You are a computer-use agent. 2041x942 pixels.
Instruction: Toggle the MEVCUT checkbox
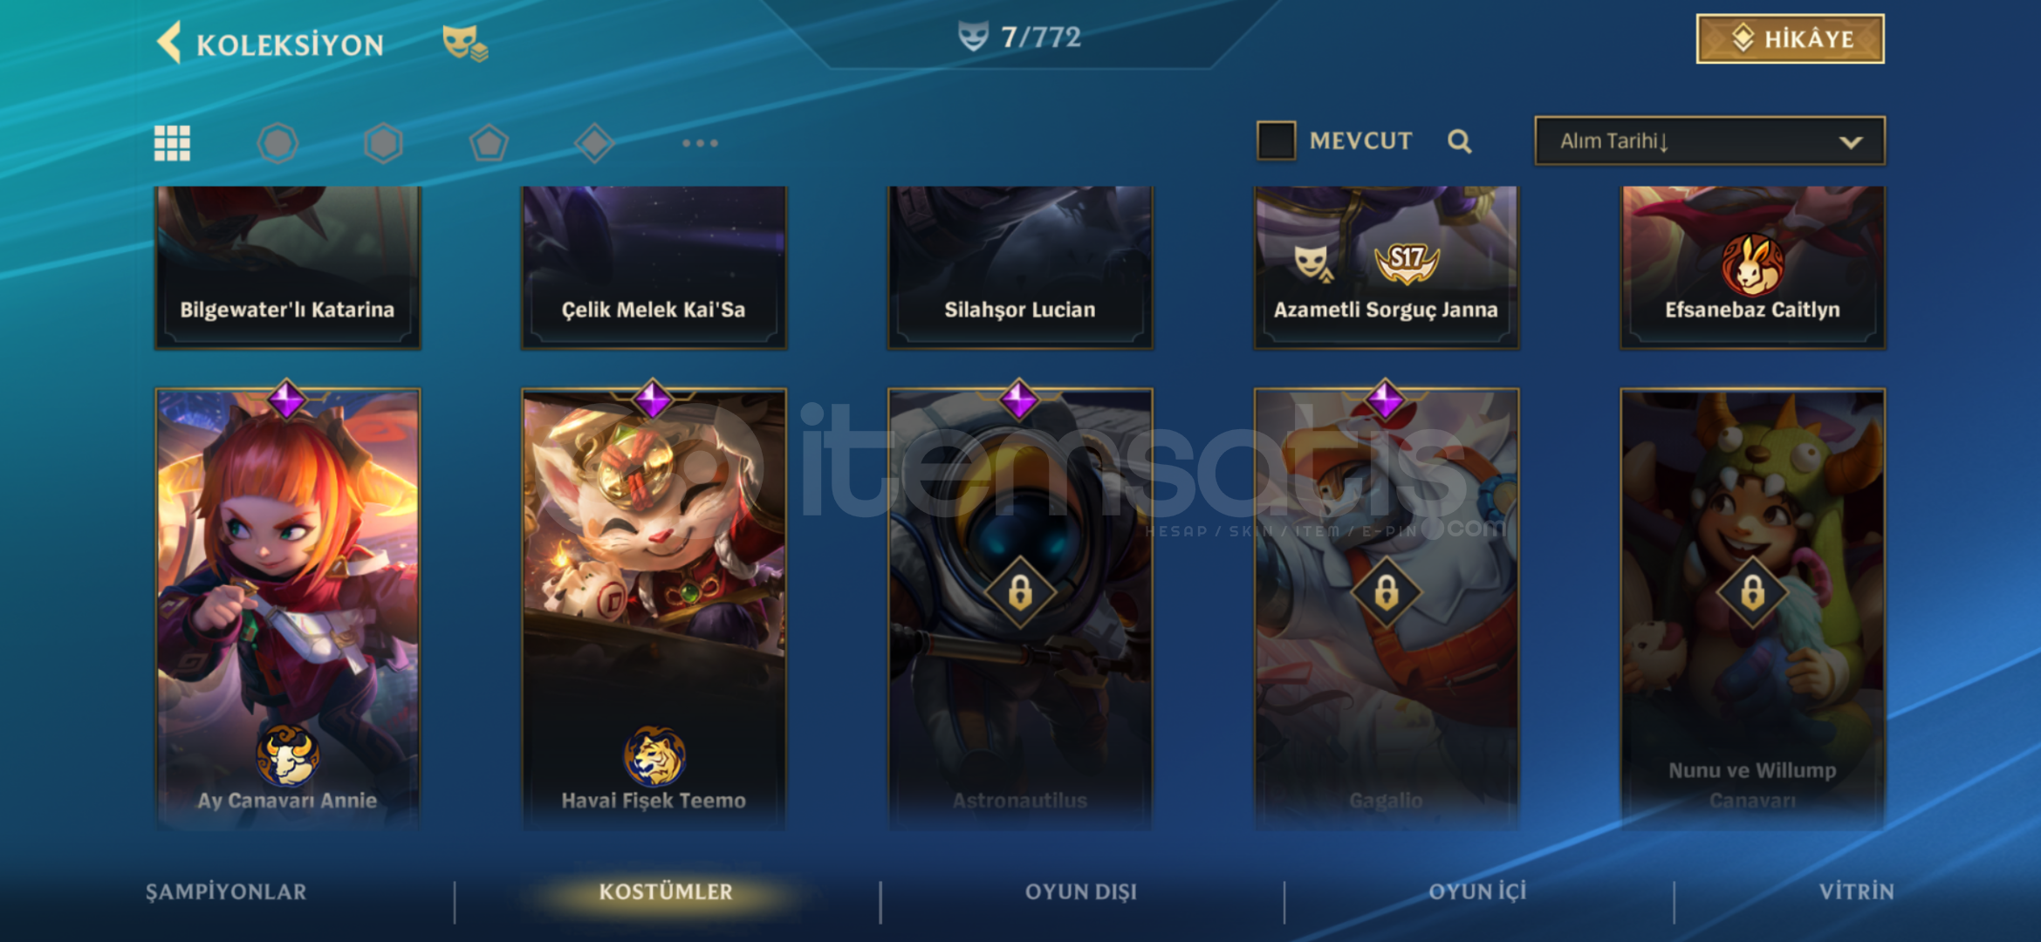coord(1276,140)
